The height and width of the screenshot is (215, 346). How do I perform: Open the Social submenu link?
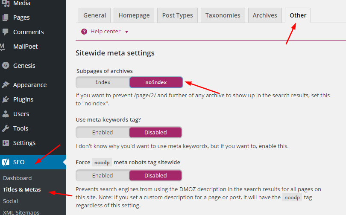(10, 201)
